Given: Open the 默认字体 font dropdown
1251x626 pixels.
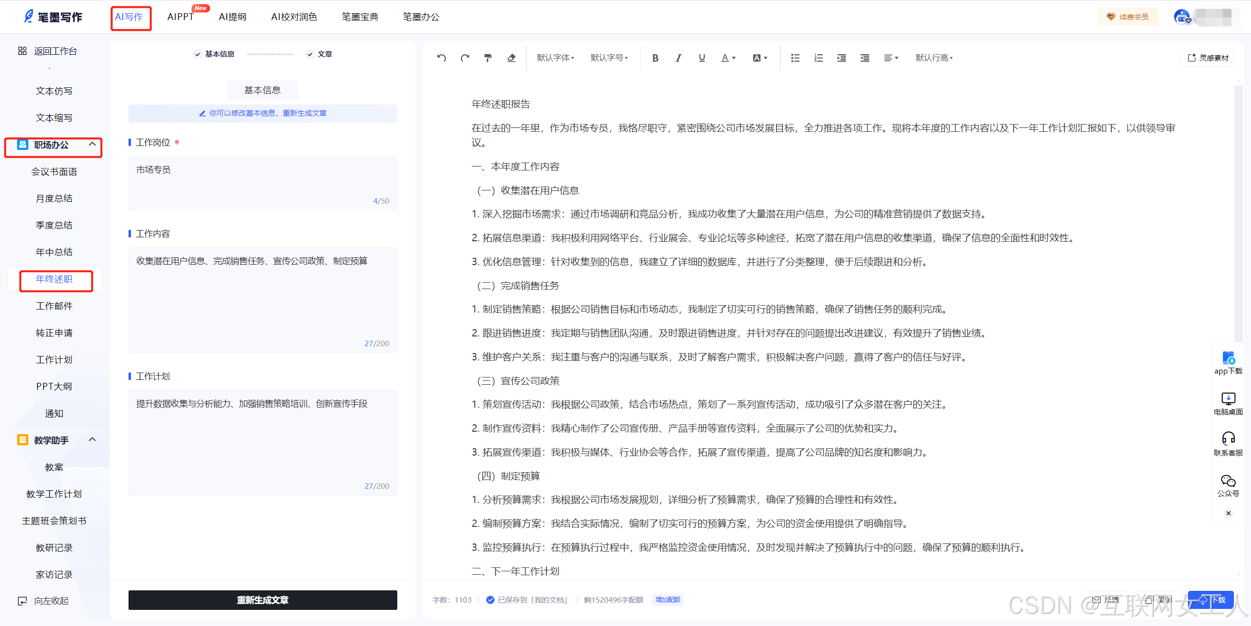Looking at the screenshot, I should (x=555, y=58).
